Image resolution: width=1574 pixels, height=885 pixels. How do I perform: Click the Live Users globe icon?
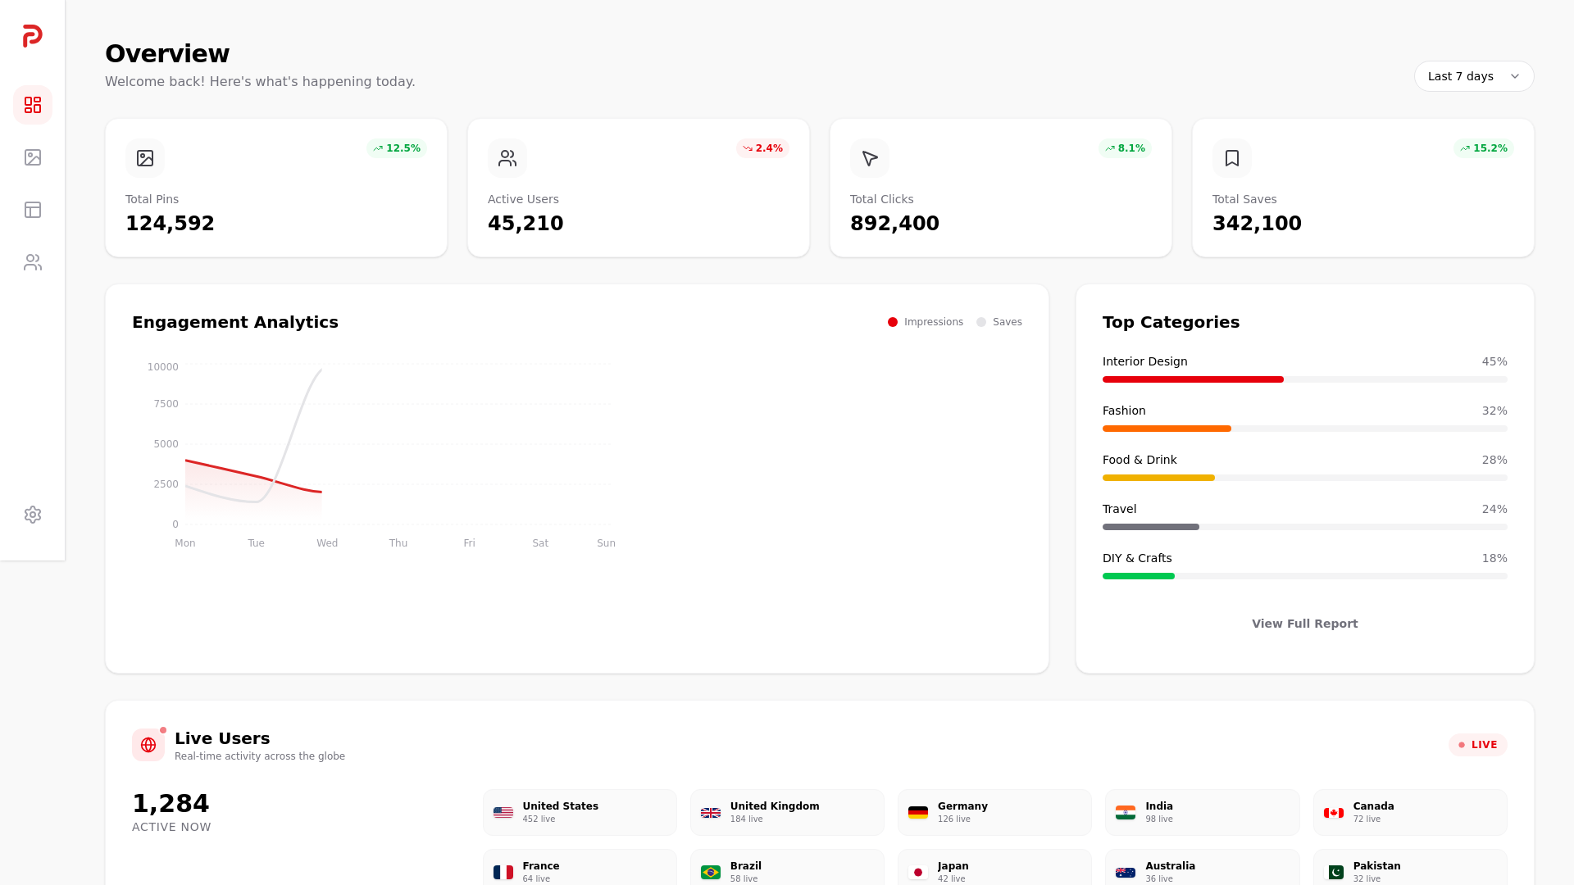[148, 745]
